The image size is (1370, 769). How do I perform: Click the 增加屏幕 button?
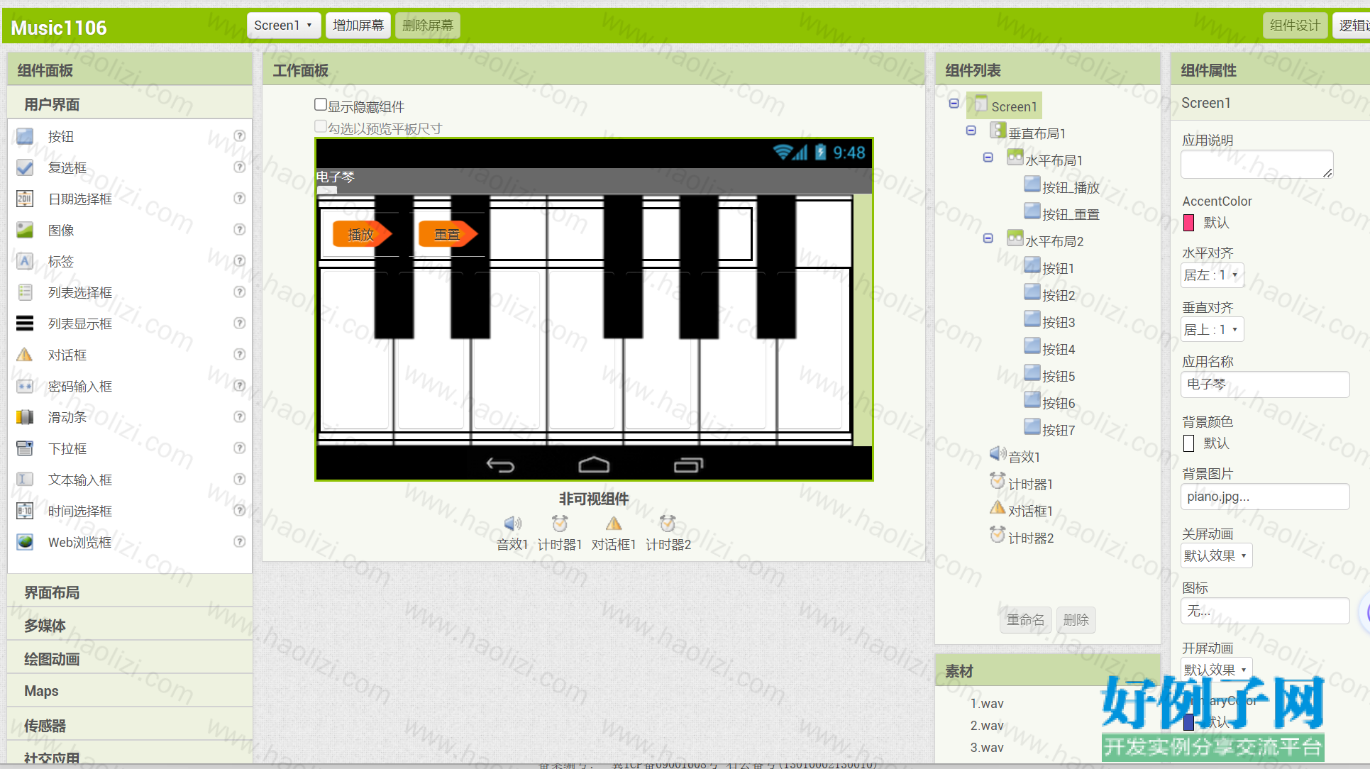click(358, 26)
